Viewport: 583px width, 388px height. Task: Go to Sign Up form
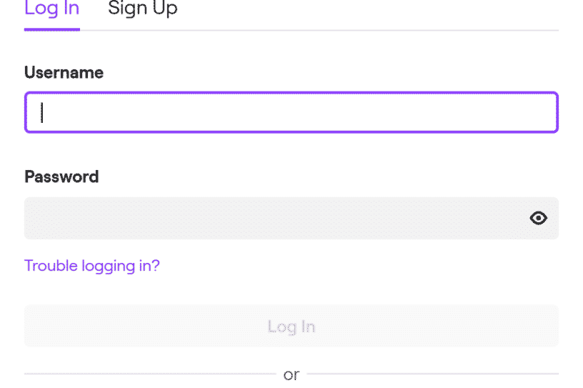point(142,8)
